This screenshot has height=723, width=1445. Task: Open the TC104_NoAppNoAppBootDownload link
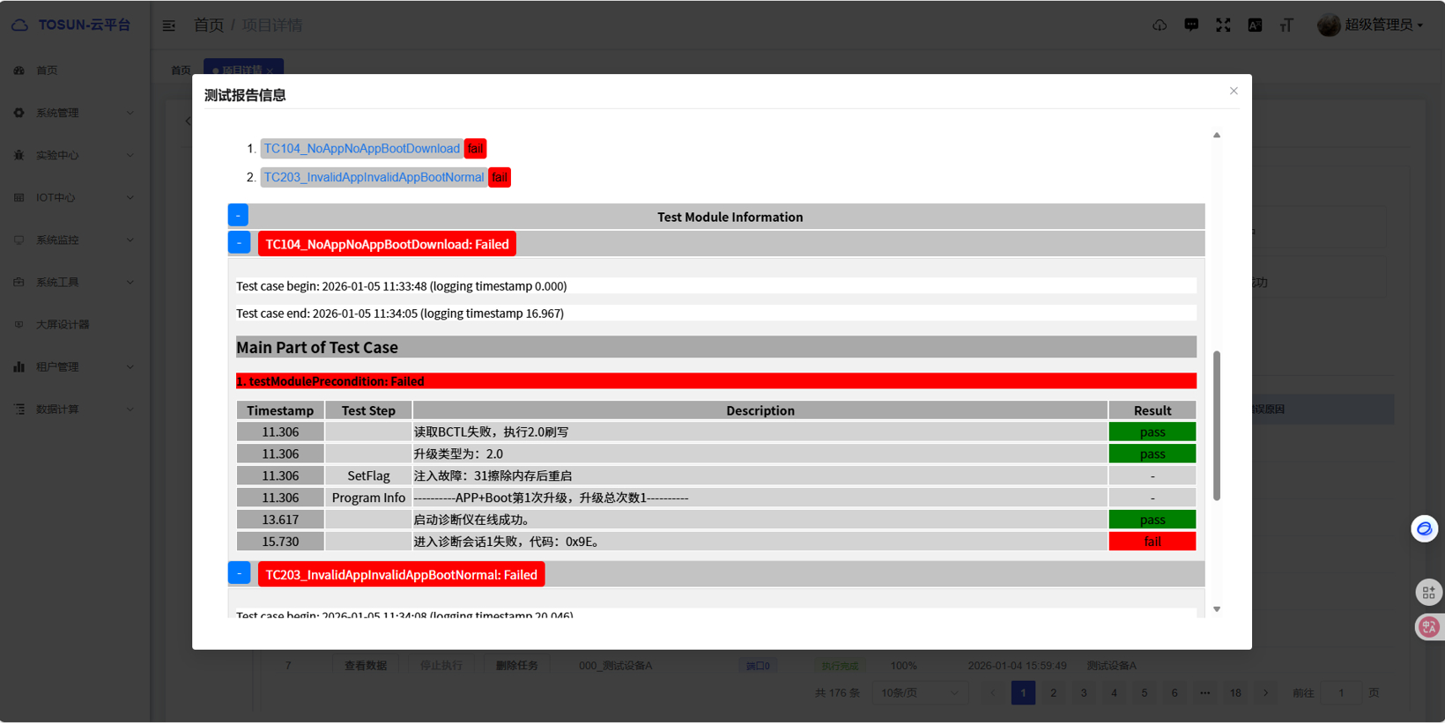(361, 149)
